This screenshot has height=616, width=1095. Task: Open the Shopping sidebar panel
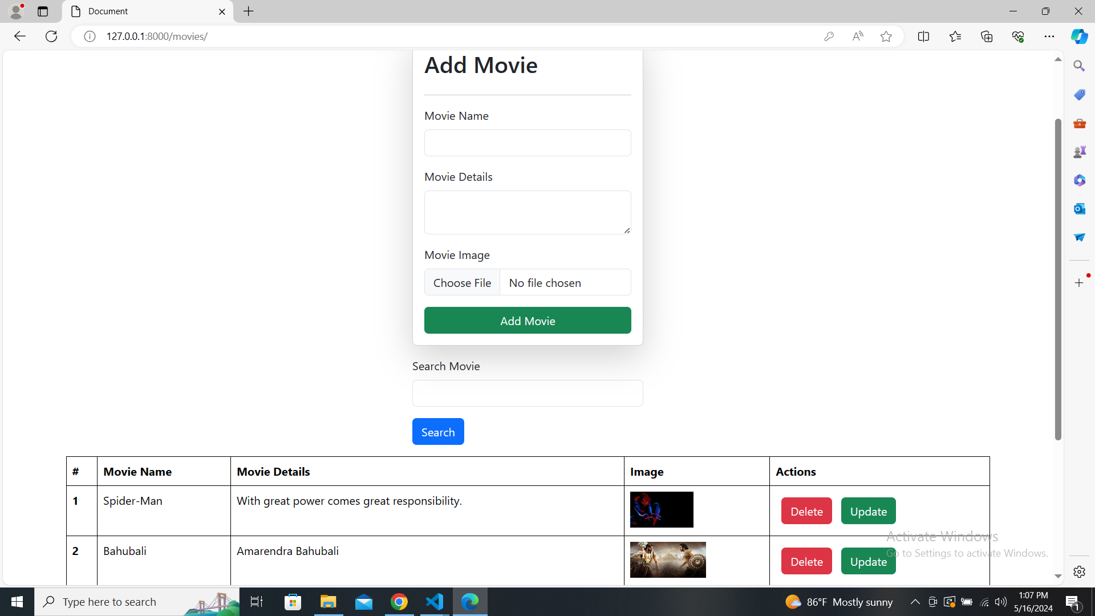point(1079,94)
